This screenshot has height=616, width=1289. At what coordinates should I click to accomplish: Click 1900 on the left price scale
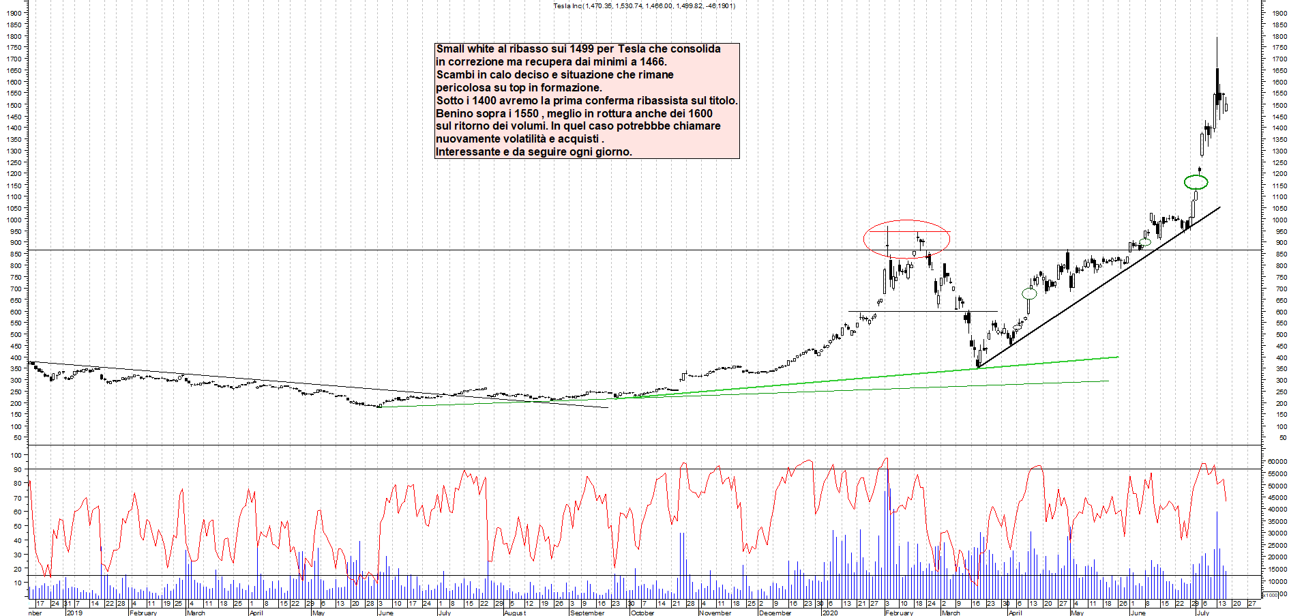click(14, 13)
